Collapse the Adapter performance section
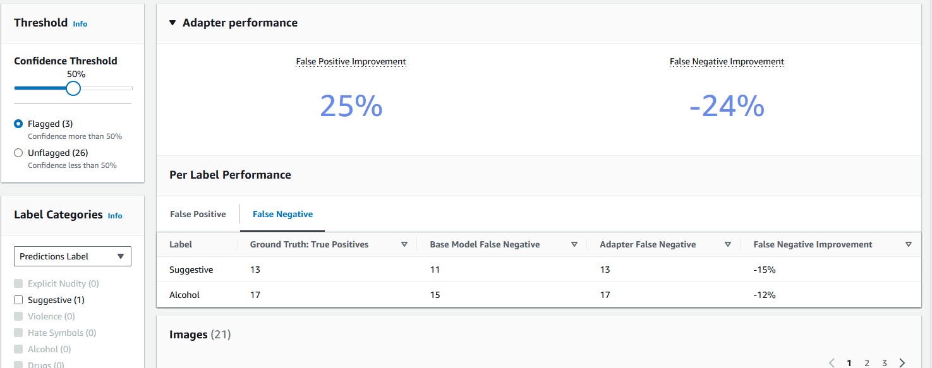932x368 pixels. pyautogui.click(x=172, y=22)
